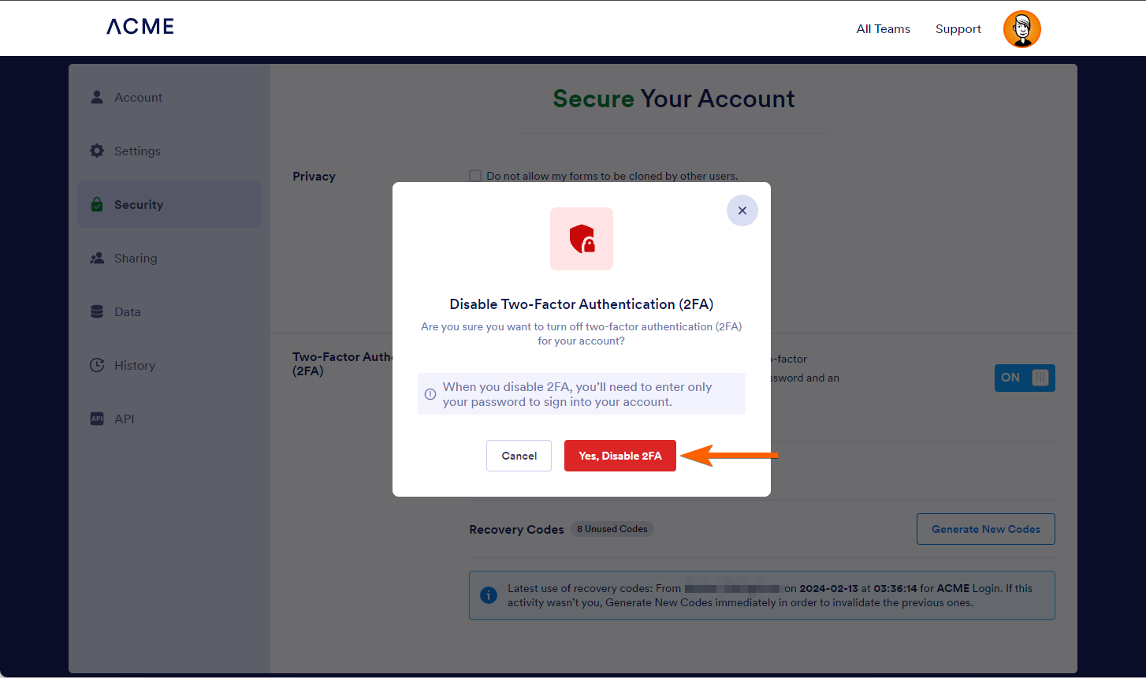Open the user avatar profile menu

coord(1021,29)
